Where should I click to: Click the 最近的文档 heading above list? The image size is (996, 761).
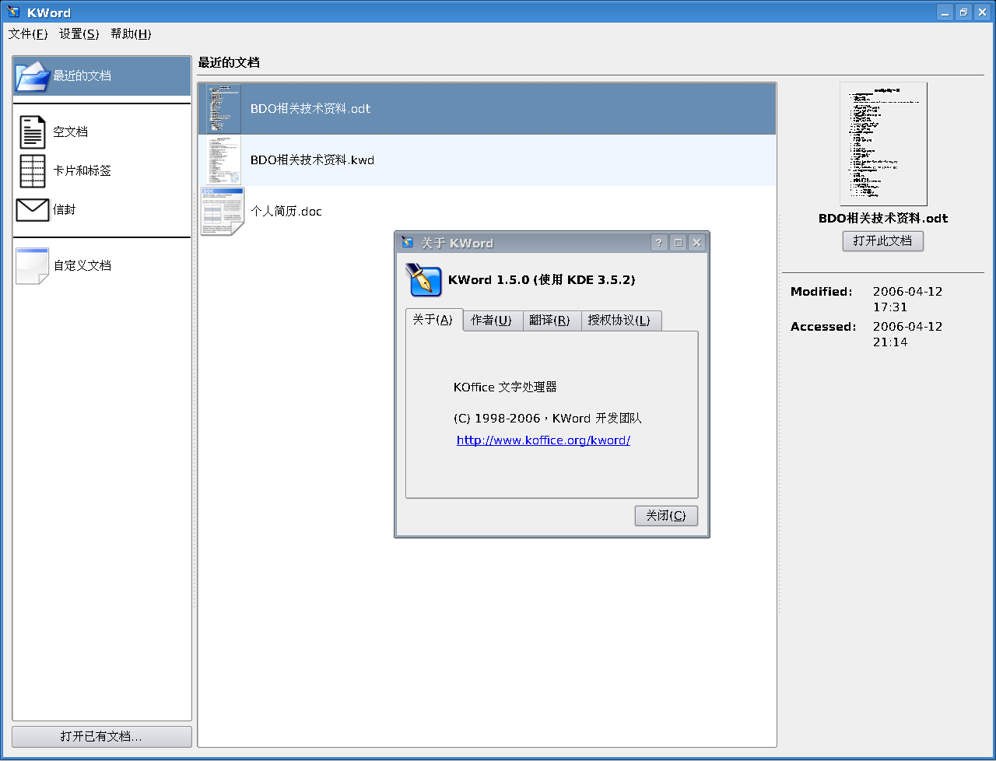point(229,63)
